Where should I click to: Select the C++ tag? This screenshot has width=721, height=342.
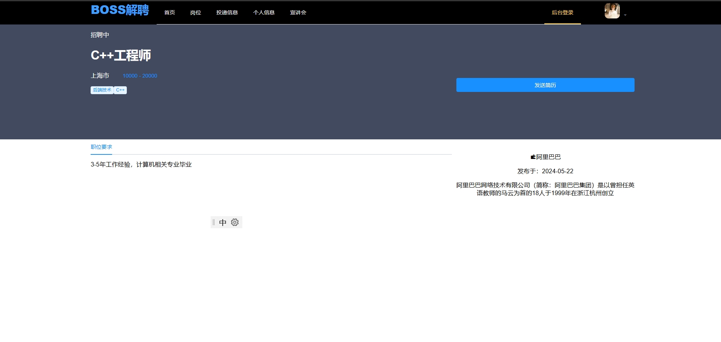coord(120,90)
